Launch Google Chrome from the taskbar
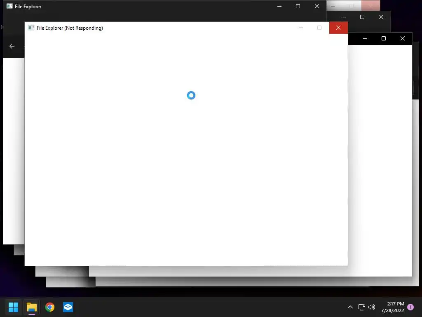 coord(50,307)
